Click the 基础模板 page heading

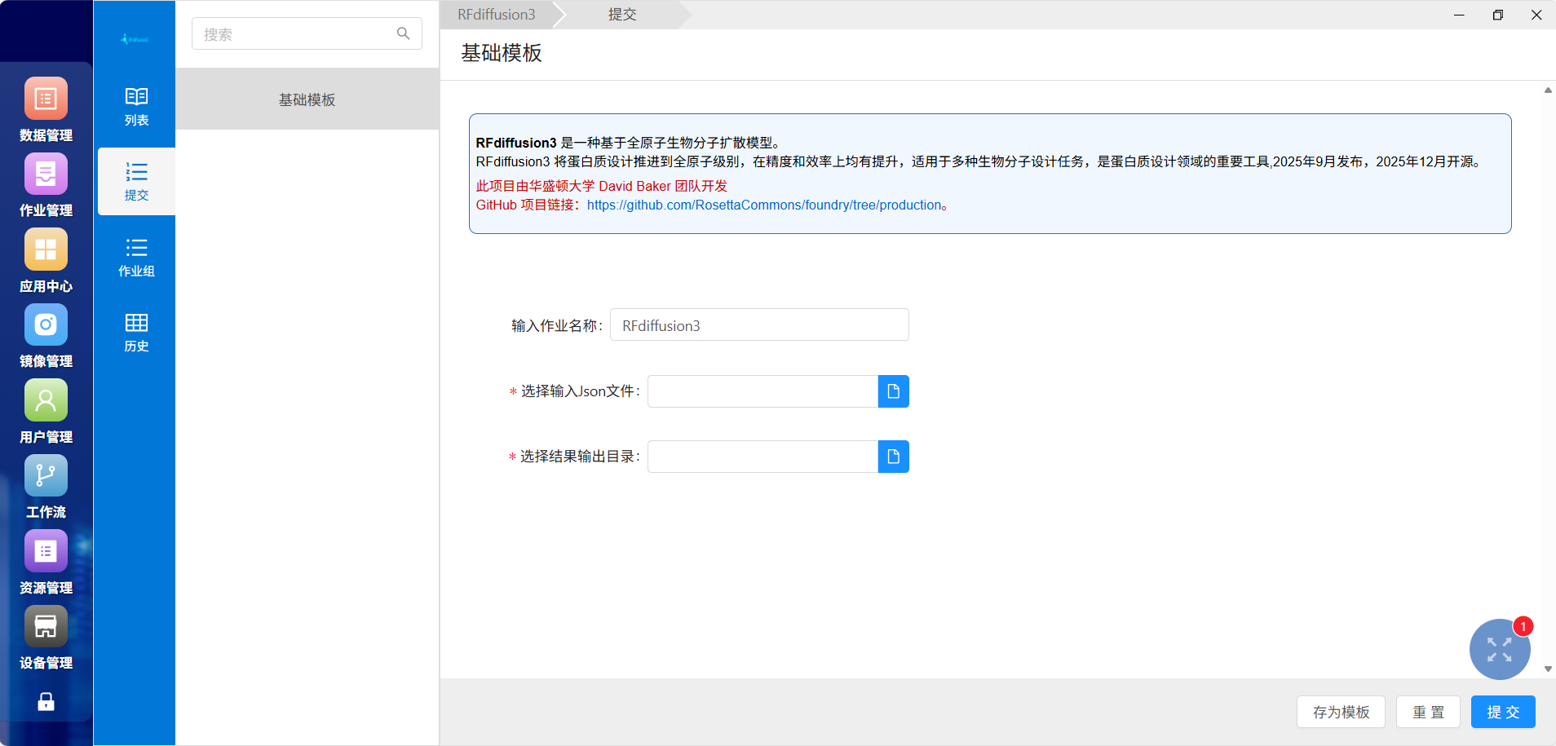(502, 53)
